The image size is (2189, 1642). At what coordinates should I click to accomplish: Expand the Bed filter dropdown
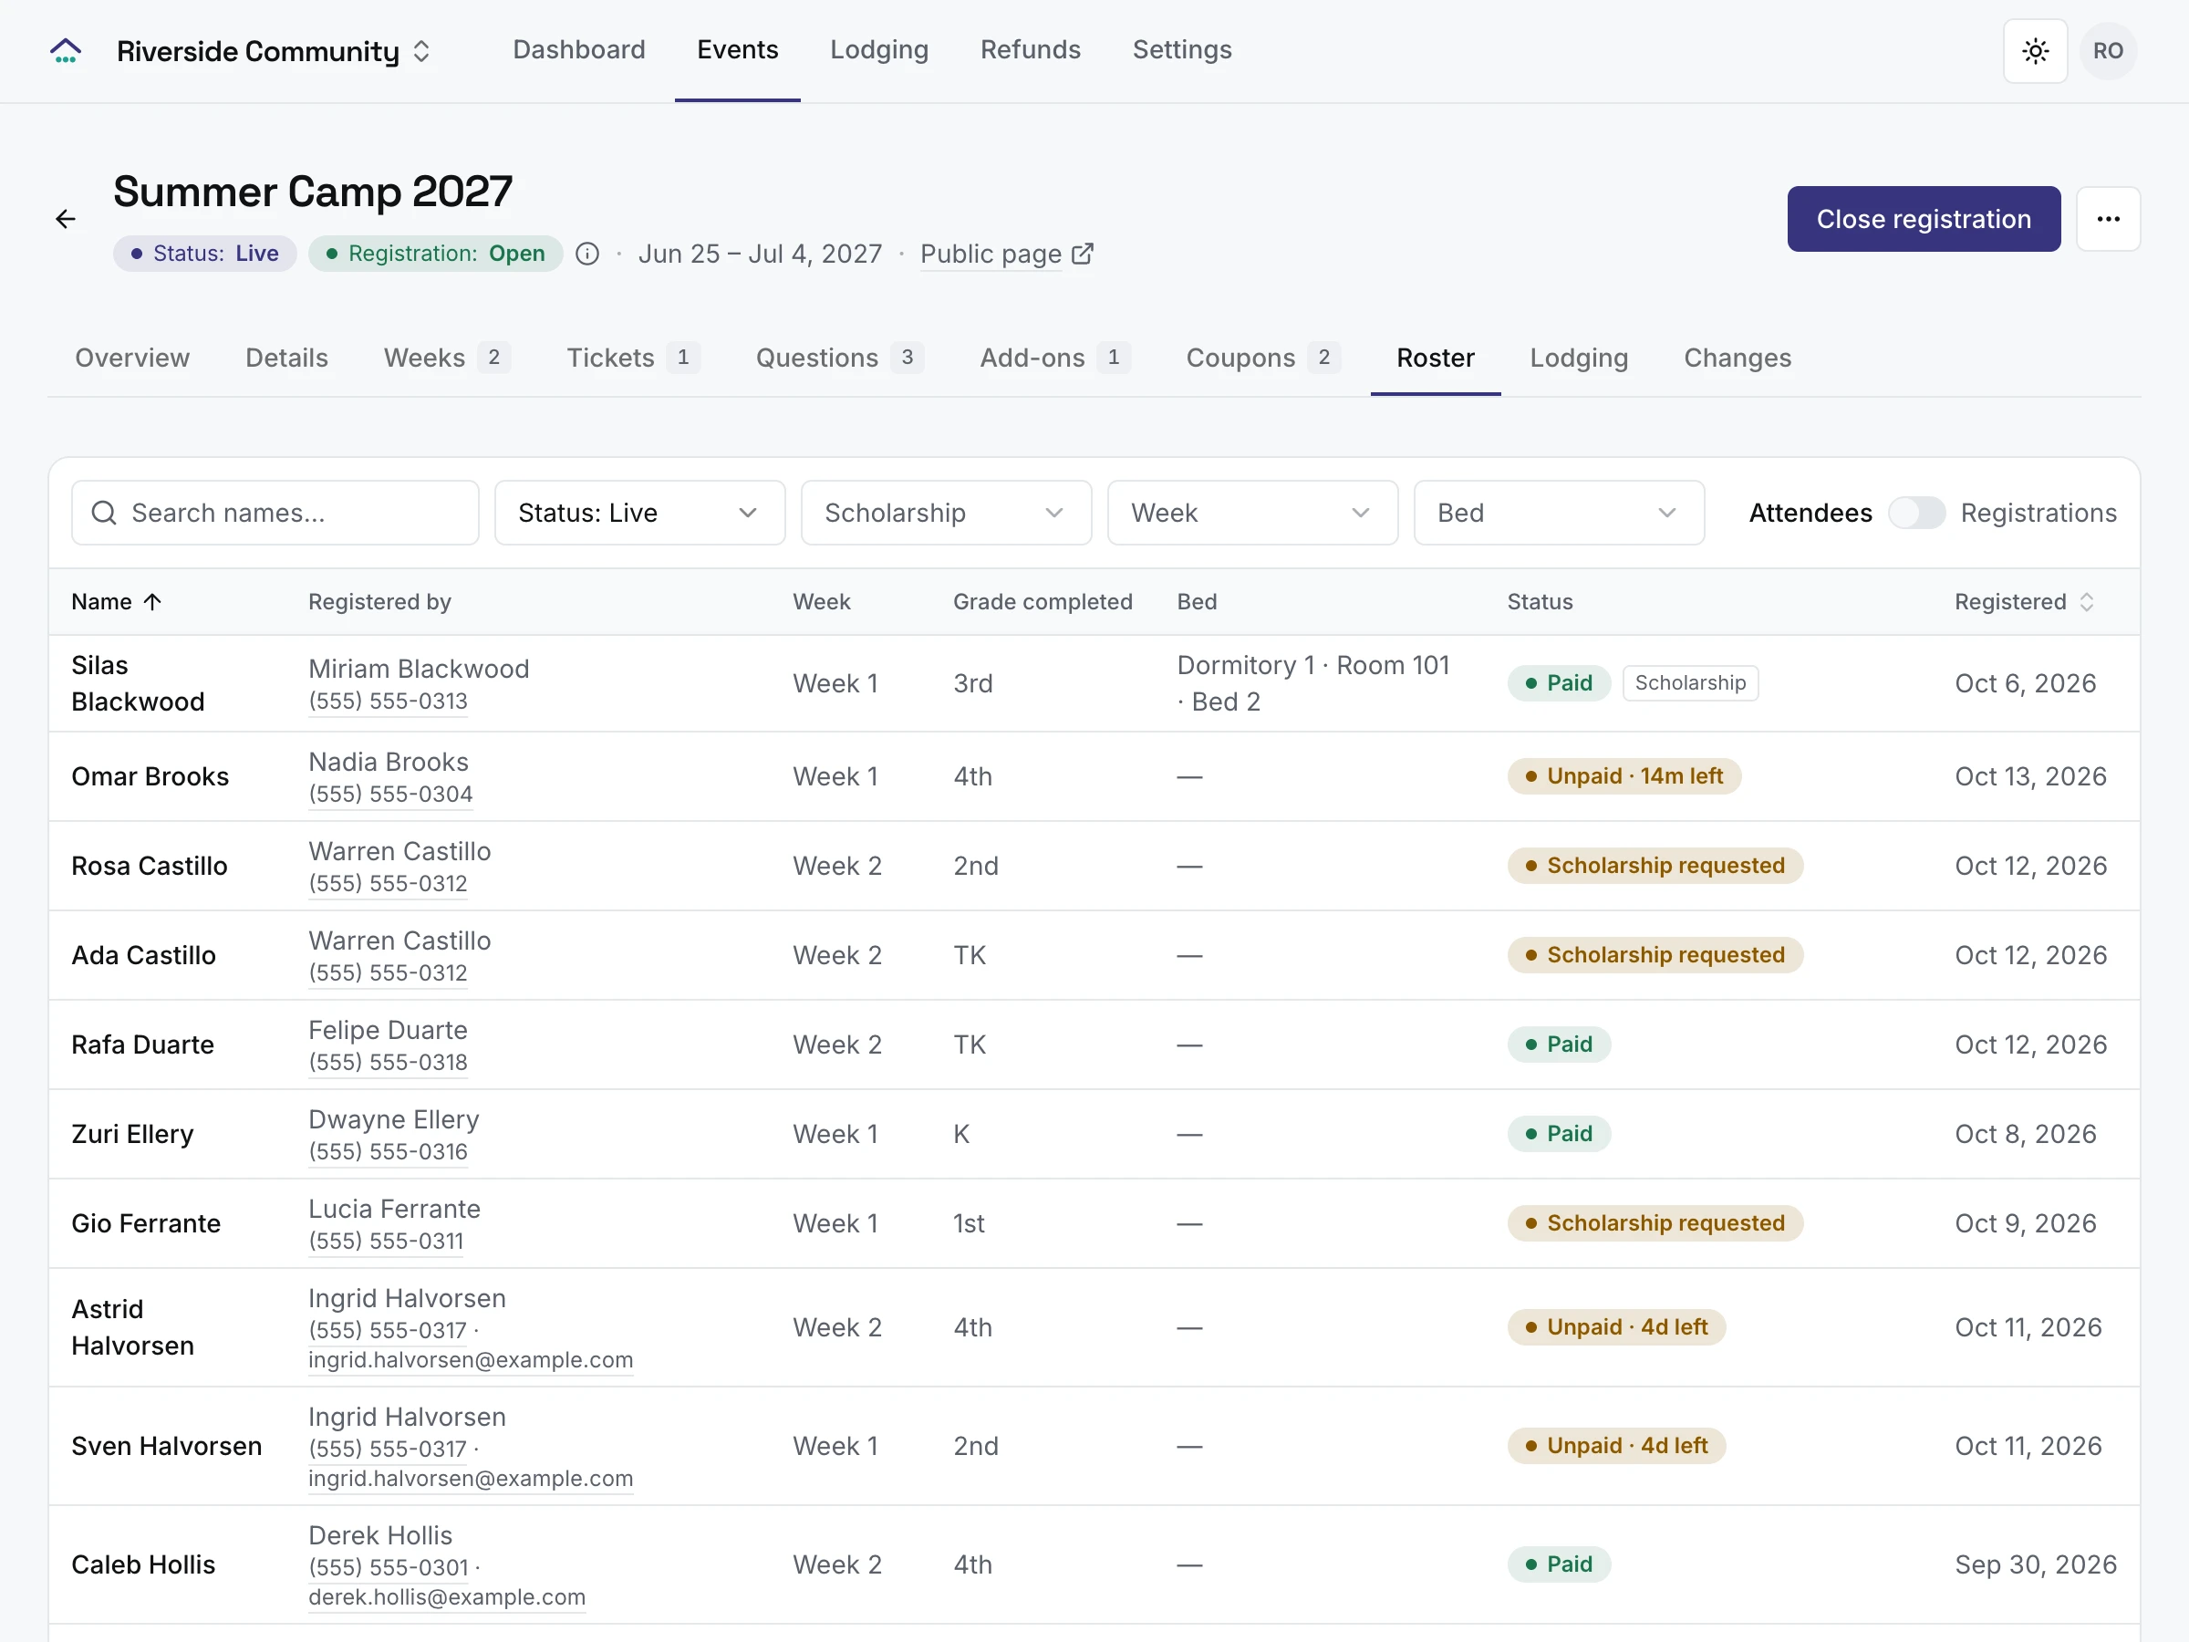click(1559, 513)
